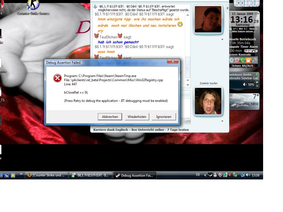Click the Messenger buddy tray icon
This screenshot has height=212, width=283.
coord(215,175)
